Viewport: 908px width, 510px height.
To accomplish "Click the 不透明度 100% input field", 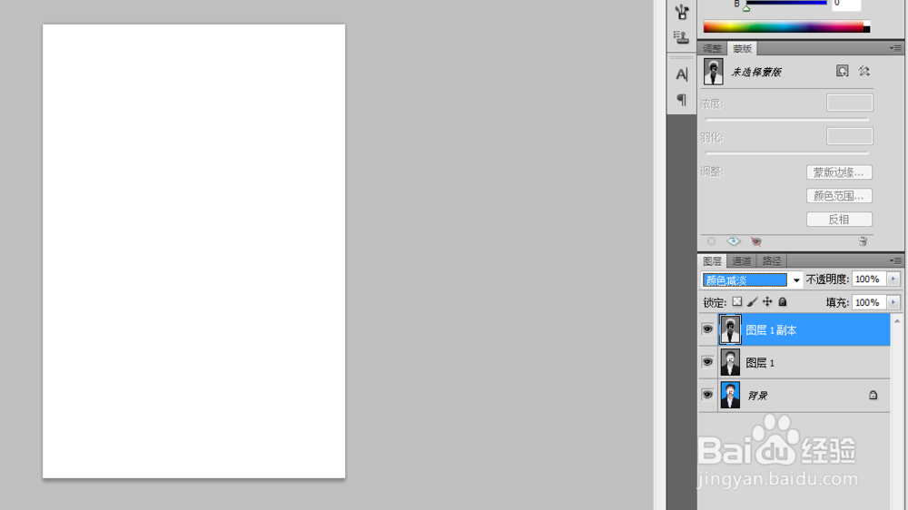I will [x=869, y=279].
